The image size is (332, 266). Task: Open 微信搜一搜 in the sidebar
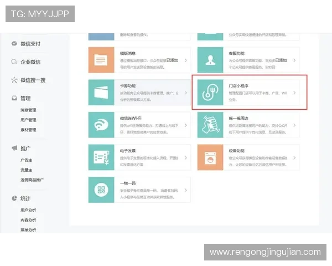pyautogui.click(x=33, y=80)
